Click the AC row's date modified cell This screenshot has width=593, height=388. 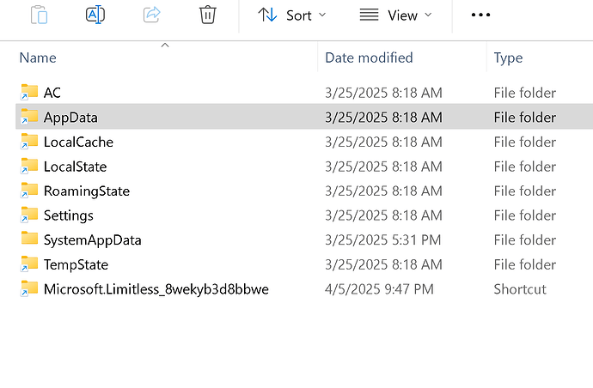(x=383, y=93)
